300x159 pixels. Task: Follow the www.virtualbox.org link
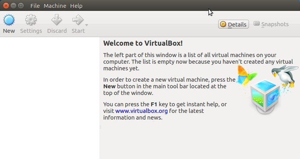[141, 111]
